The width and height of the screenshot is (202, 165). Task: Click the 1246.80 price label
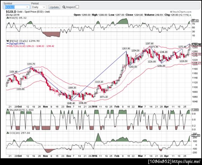(164, 52)
